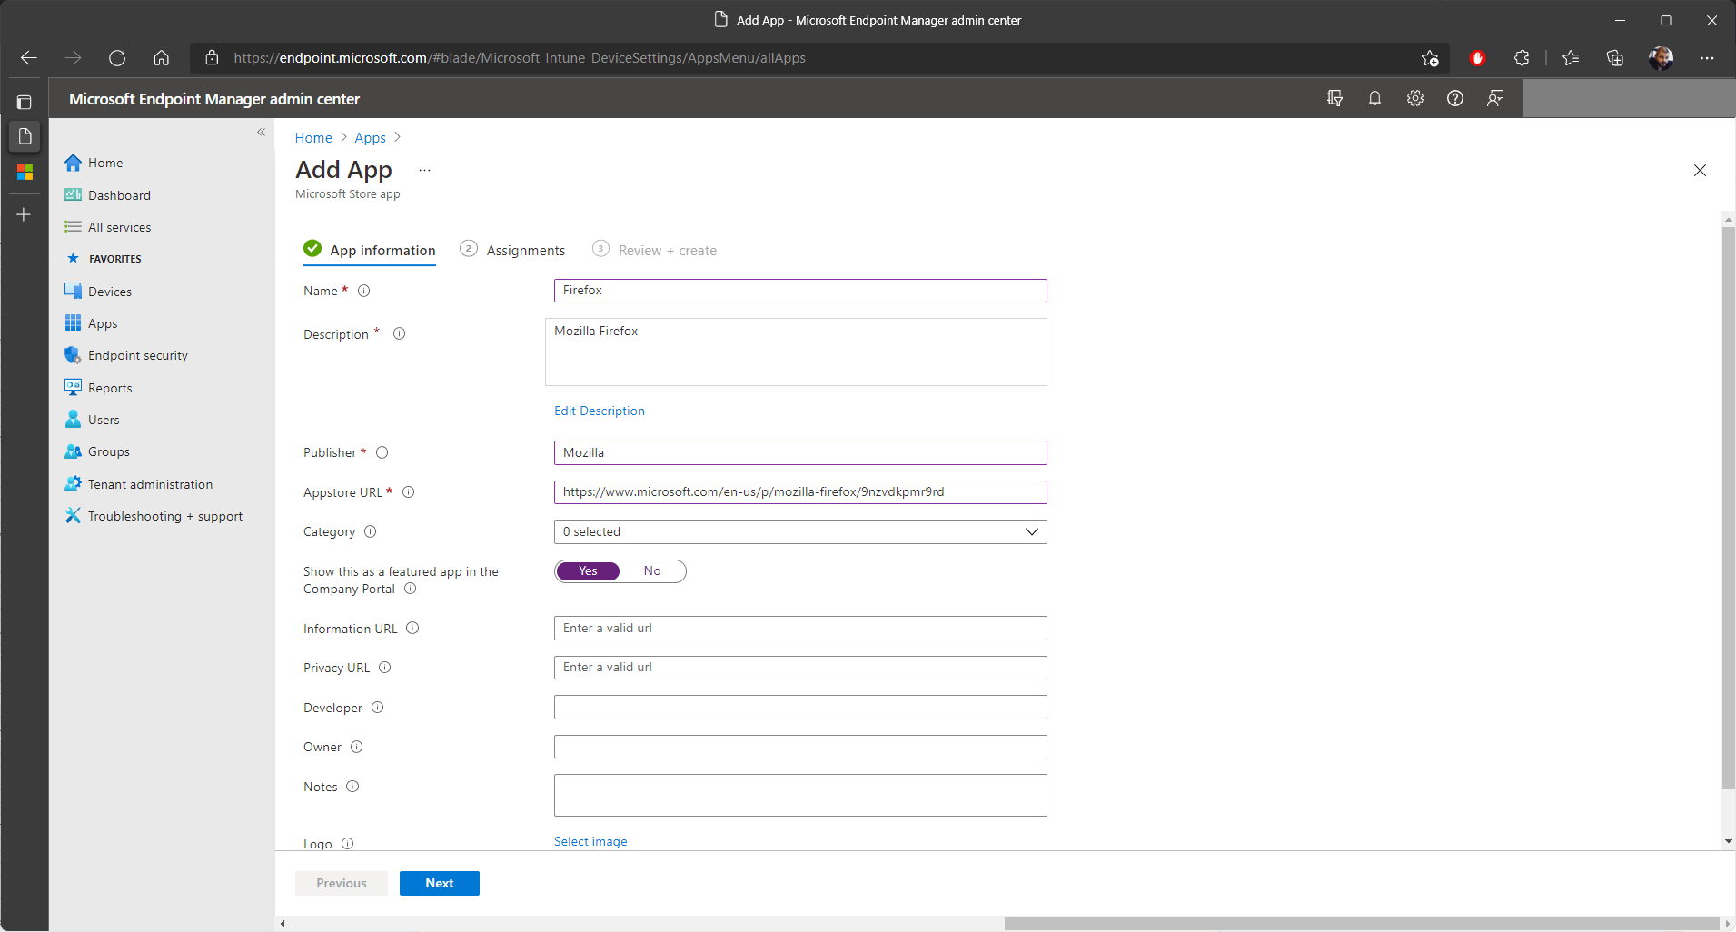Click the Appstore URL field

point(800,492)
